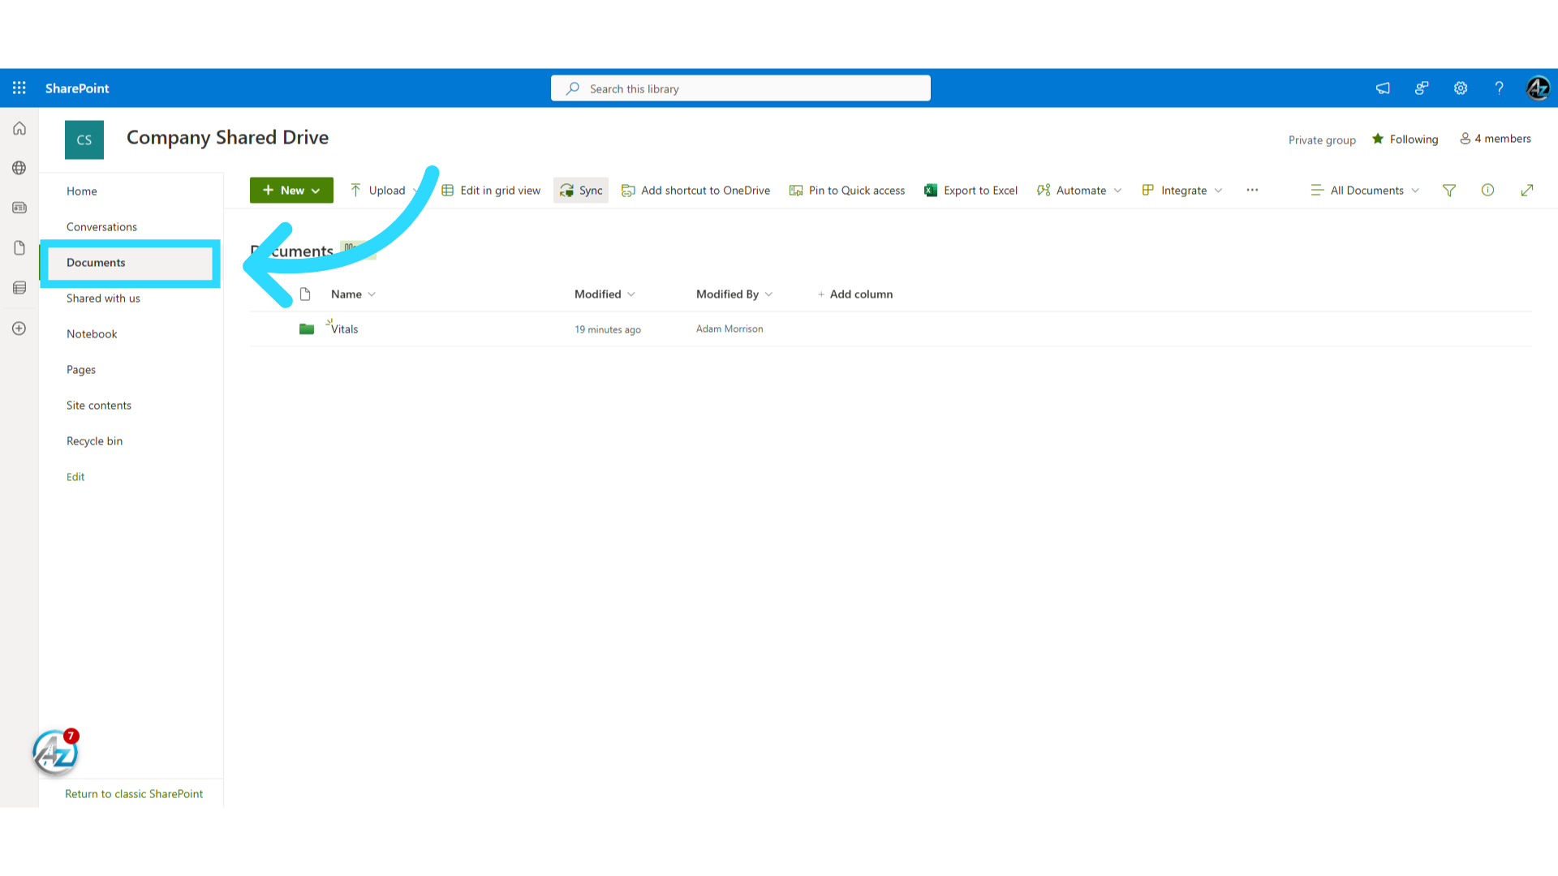The height and width of the screenshot is (876, 1558).
Task: Click the file type column icon
Action: (x=305, y=294)
